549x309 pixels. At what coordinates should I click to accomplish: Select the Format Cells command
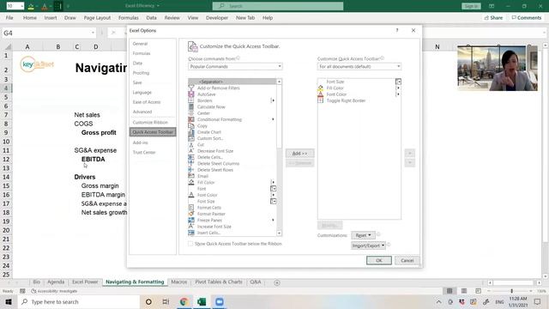(x=232, y=208)
